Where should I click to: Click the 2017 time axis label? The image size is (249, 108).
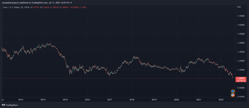(x=110, y=100)
